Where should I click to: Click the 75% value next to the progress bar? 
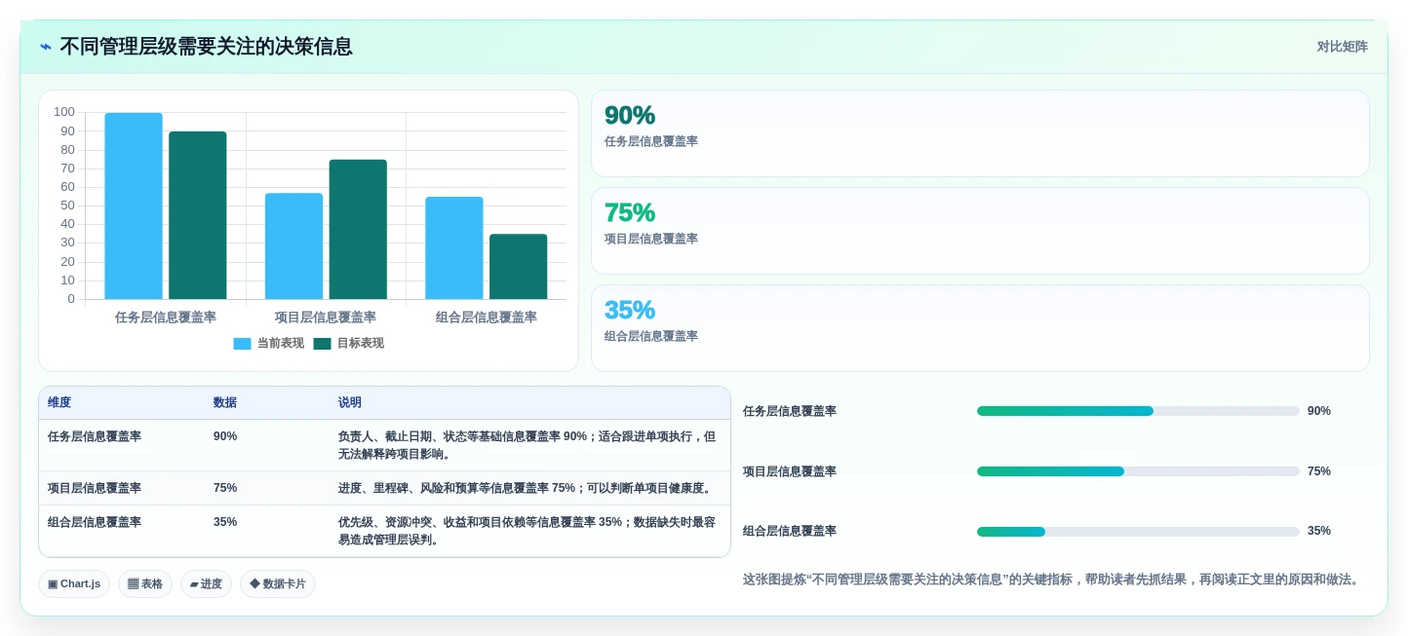coord(1319,471)
